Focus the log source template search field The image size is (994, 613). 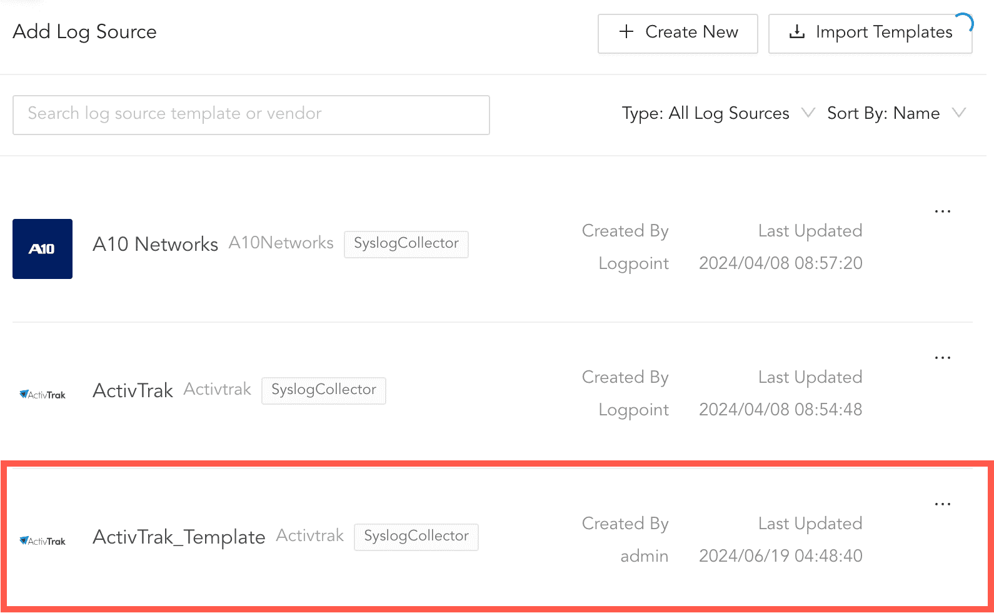251,114
